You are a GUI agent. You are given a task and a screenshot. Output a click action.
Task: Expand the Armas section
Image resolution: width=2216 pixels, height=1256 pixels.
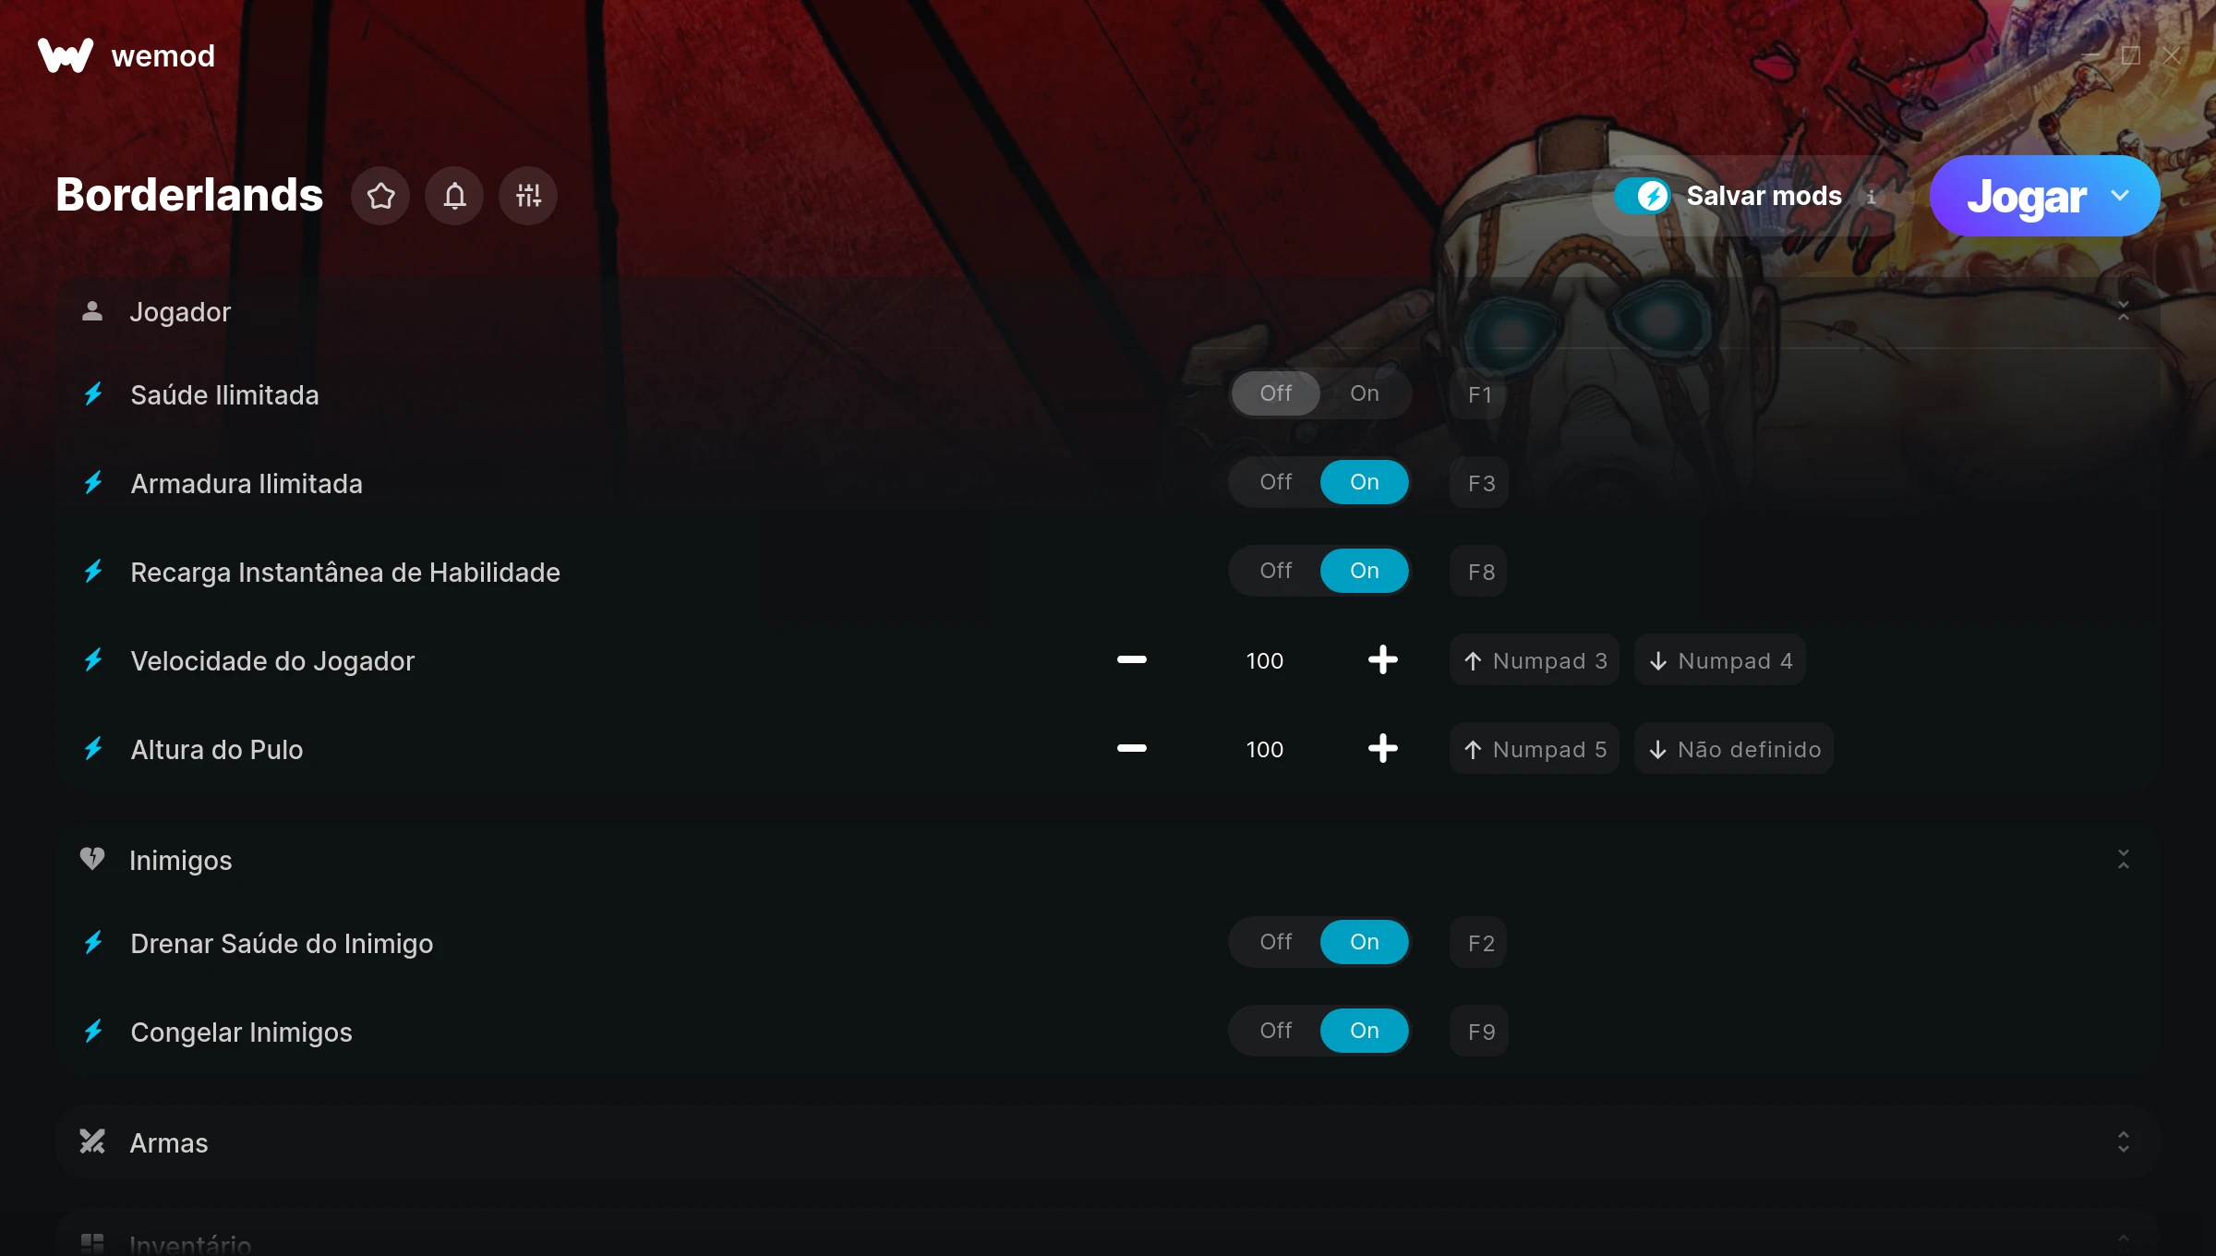[2124, 1142]
